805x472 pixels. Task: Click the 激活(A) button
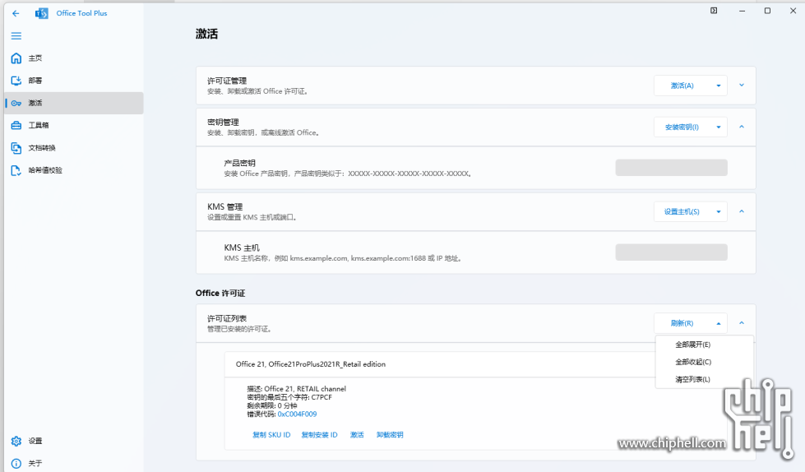[x=682, y=86]
